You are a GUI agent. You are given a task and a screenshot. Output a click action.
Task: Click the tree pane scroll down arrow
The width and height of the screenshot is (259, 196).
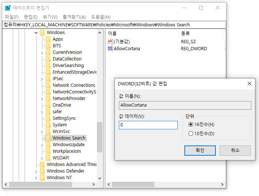coord(100,178)
